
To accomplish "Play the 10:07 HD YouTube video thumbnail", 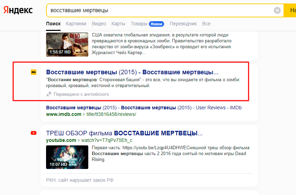I will [x=67, y=157].
